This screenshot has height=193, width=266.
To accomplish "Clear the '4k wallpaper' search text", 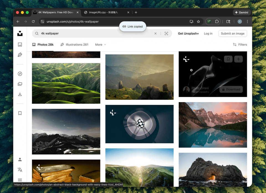I will [155, 34].
